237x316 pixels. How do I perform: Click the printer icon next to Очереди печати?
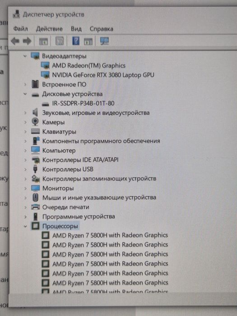coord(36,207)
